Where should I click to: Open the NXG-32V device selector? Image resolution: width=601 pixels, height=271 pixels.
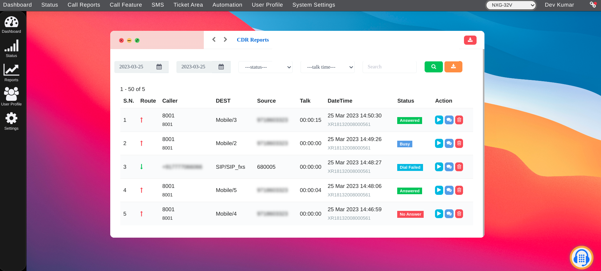pos(511,5)
